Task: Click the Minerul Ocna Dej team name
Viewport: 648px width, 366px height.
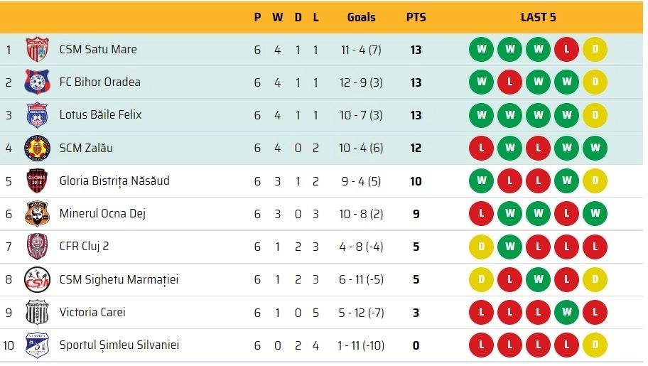Action: (x=102, y=213)
